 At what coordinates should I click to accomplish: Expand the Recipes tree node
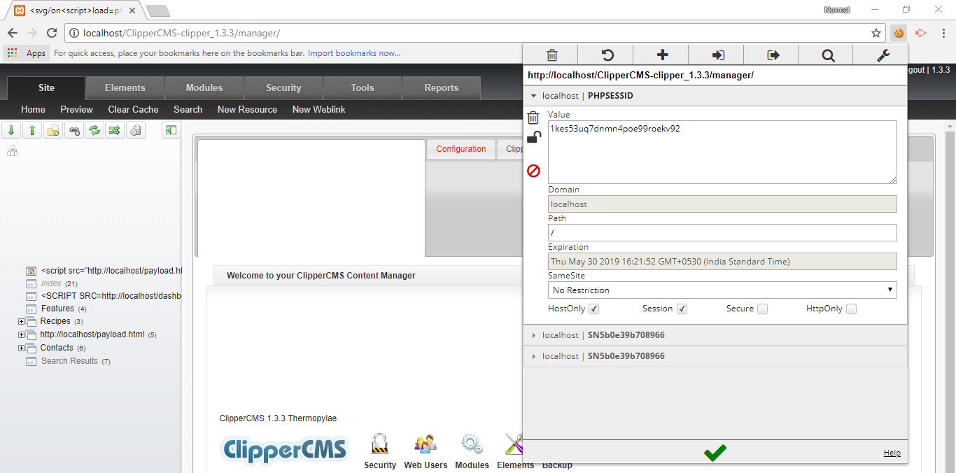[21, 322]
